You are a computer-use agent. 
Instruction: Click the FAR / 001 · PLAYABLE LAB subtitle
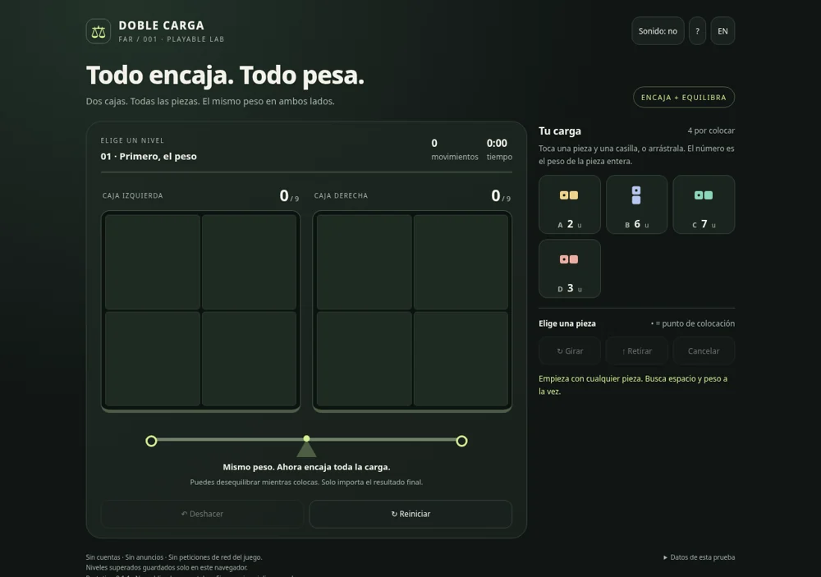point(172,39)
